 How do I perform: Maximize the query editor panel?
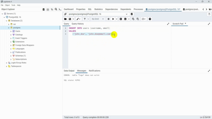pyautogui.click(x=168, y=24)
